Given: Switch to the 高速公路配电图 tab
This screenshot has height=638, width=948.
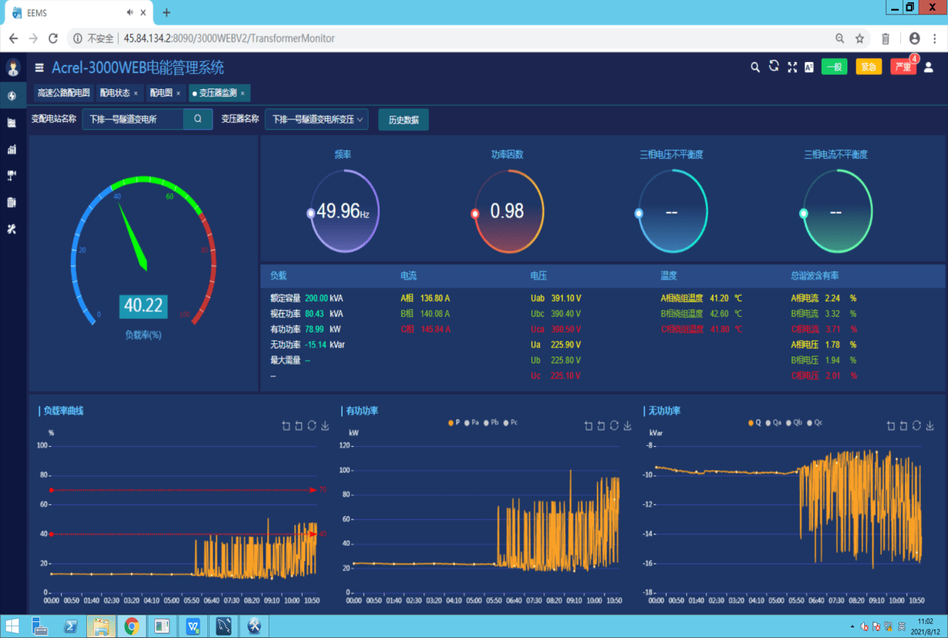Looking at the screenshot, I should point(64,93).
